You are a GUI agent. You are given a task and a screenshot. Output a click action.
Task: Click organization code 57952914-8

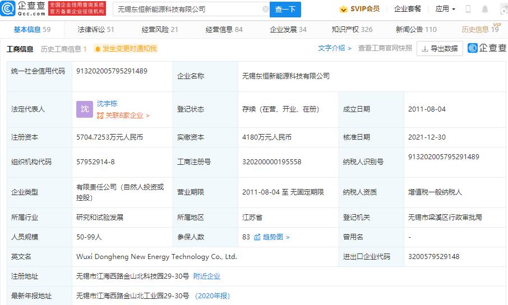coord(95,161)
